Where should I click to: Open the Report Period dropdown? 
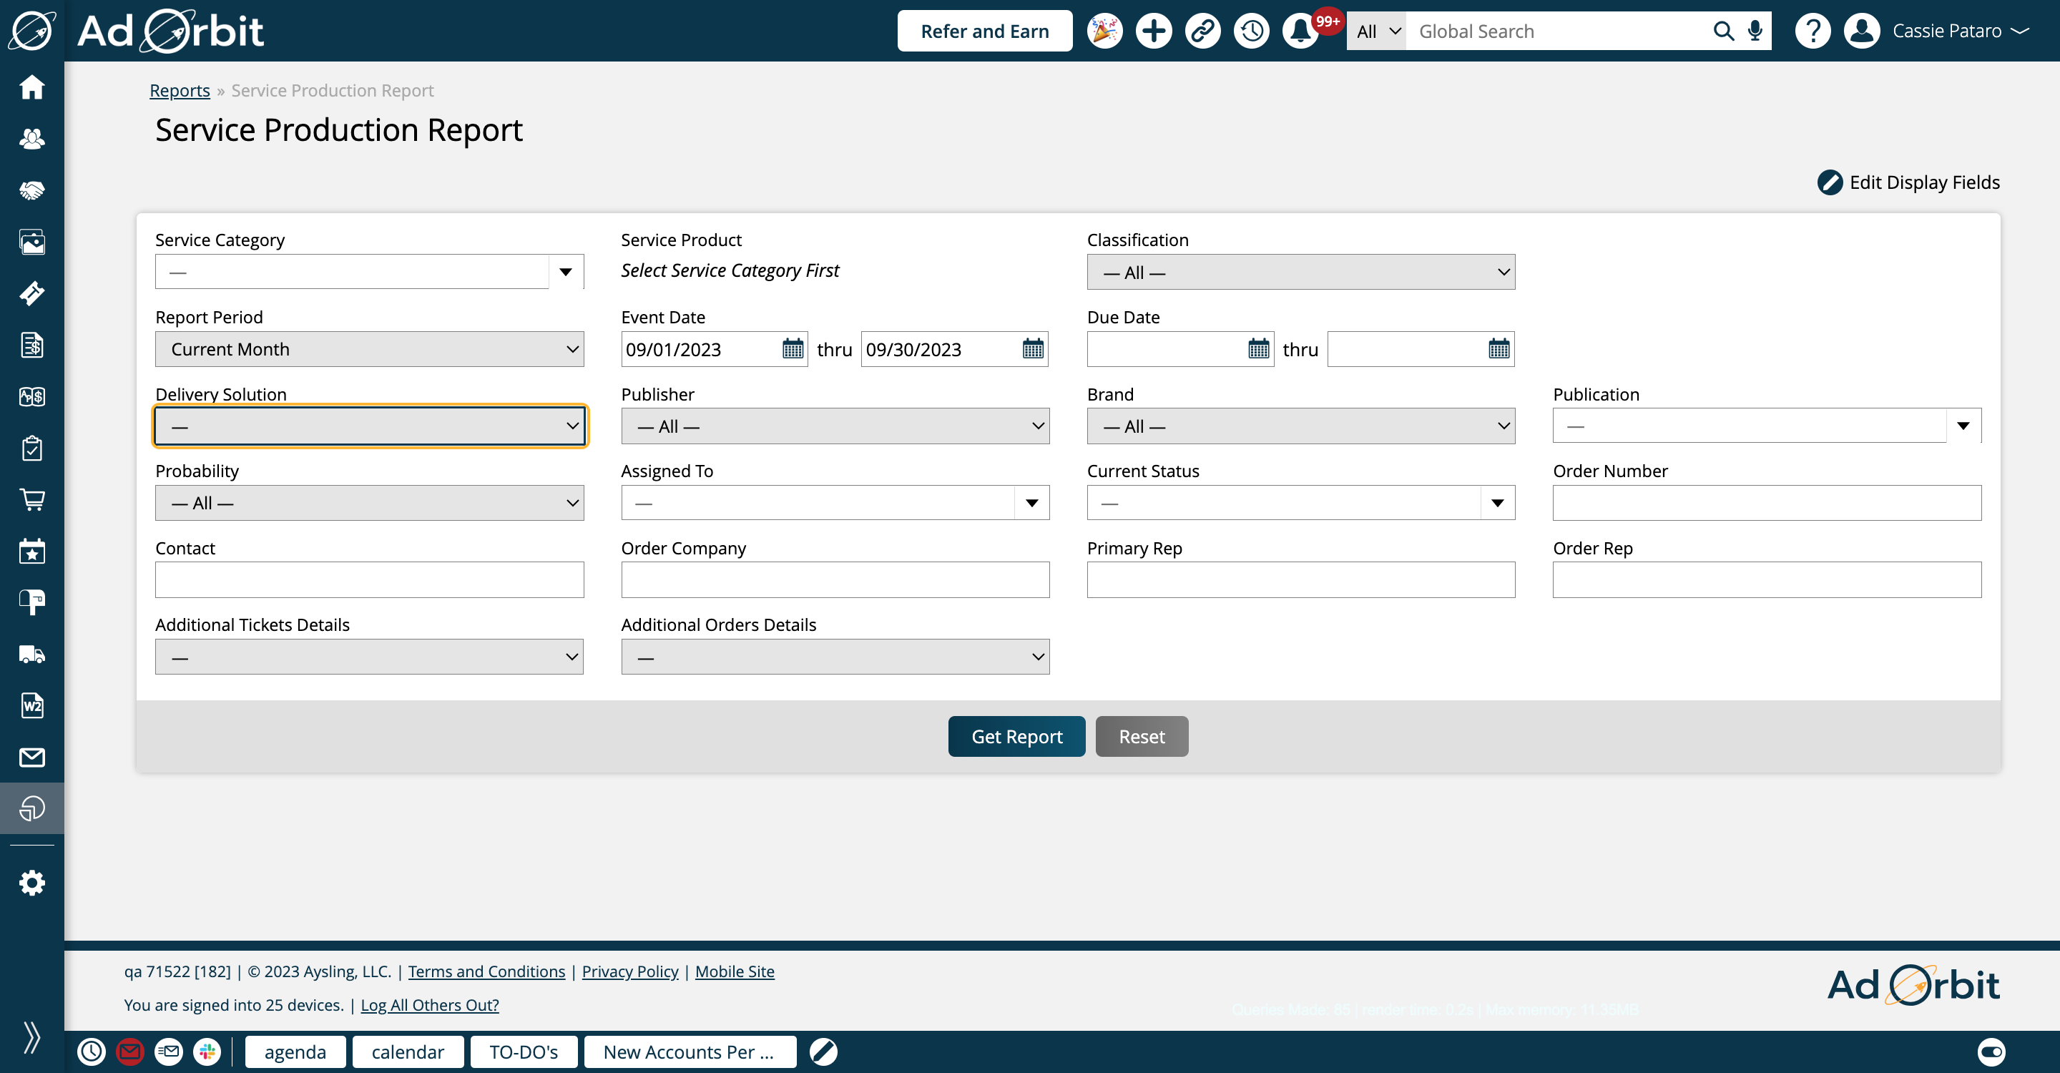370,348
